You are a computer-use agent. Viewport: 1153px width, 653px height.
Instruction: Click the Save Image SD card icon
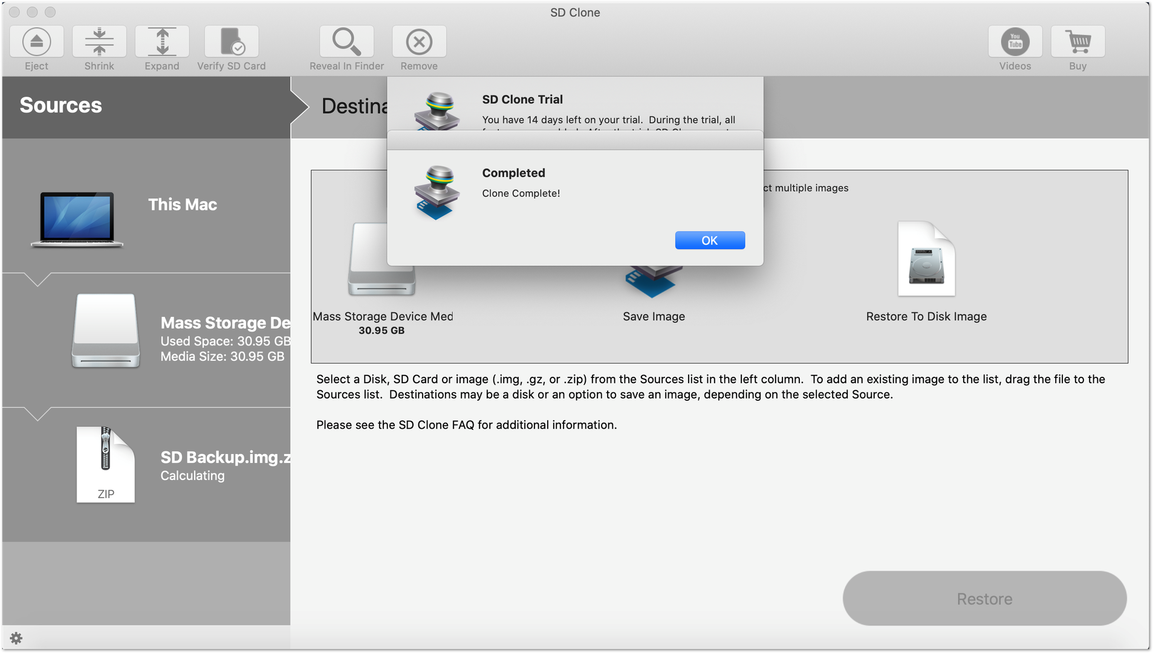point(654,282)
